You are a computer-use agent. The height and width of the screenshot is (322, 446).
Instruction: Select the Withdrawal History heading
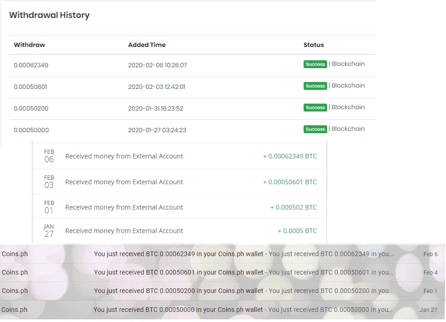49,15
